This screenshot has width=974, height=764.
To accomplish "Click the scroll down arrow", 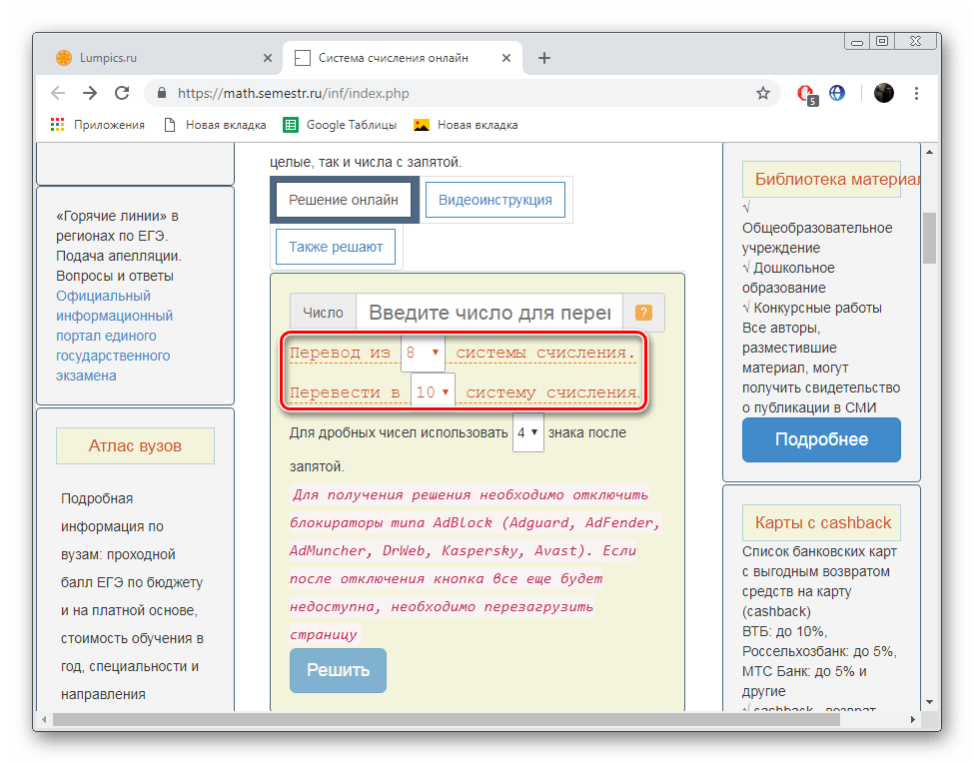I will point(929,702).
